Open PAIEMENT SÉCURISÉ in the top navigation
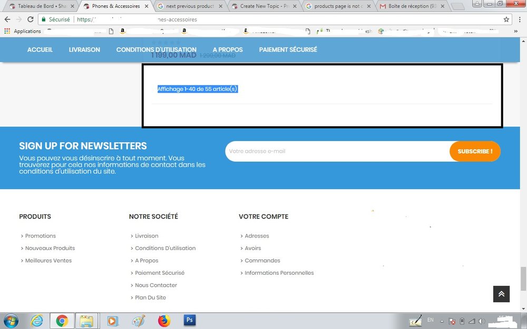 pos(288,49)
